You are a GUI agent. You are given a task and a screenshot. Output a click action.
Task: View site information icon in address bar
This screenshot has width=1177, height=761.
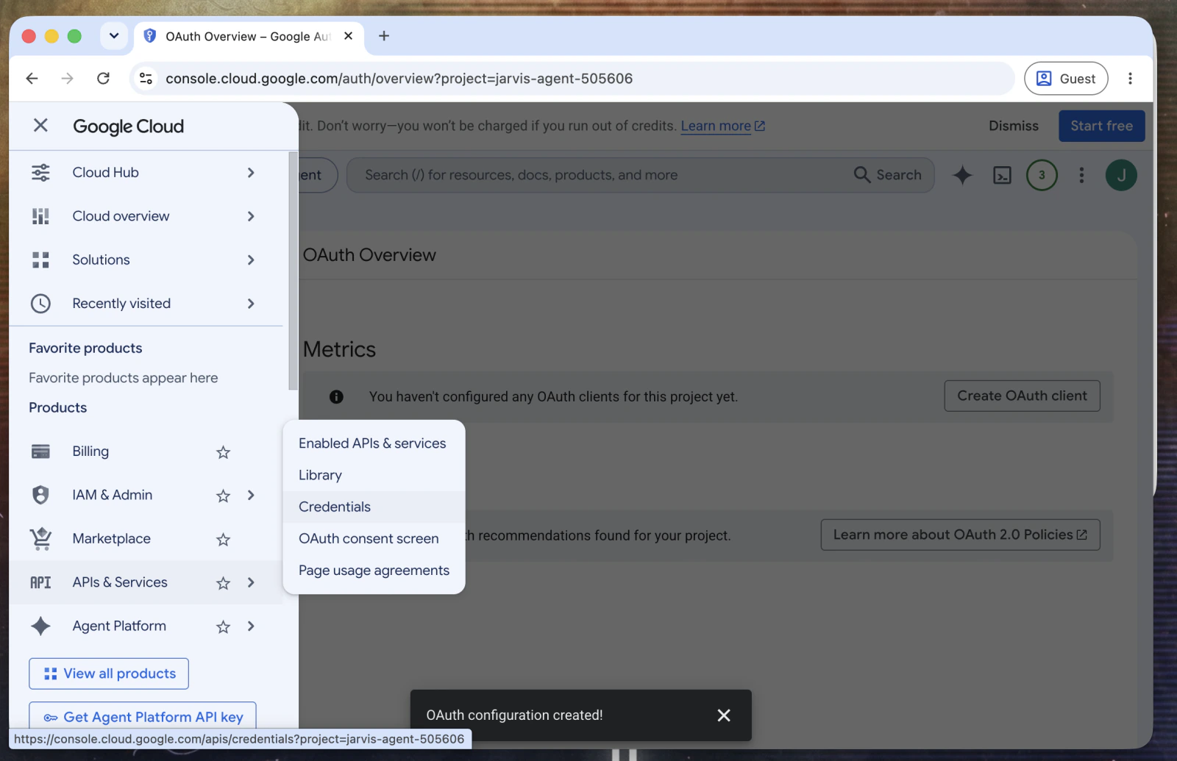[146, 79]
